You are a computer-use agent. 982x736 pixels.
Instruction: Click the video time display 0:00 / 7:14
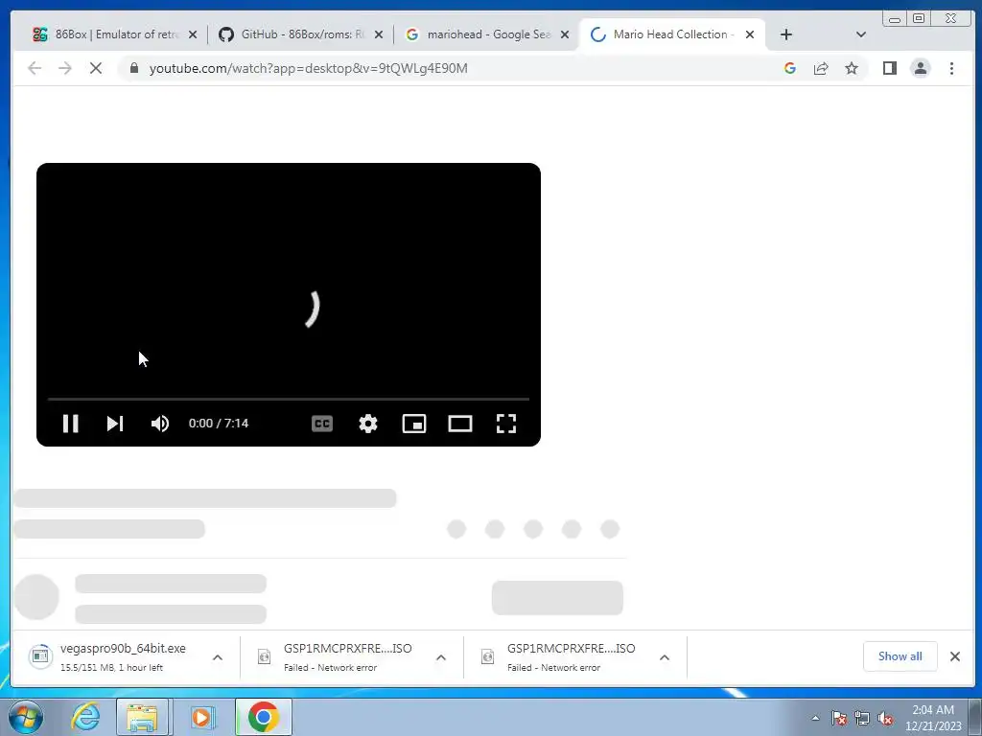219,424
